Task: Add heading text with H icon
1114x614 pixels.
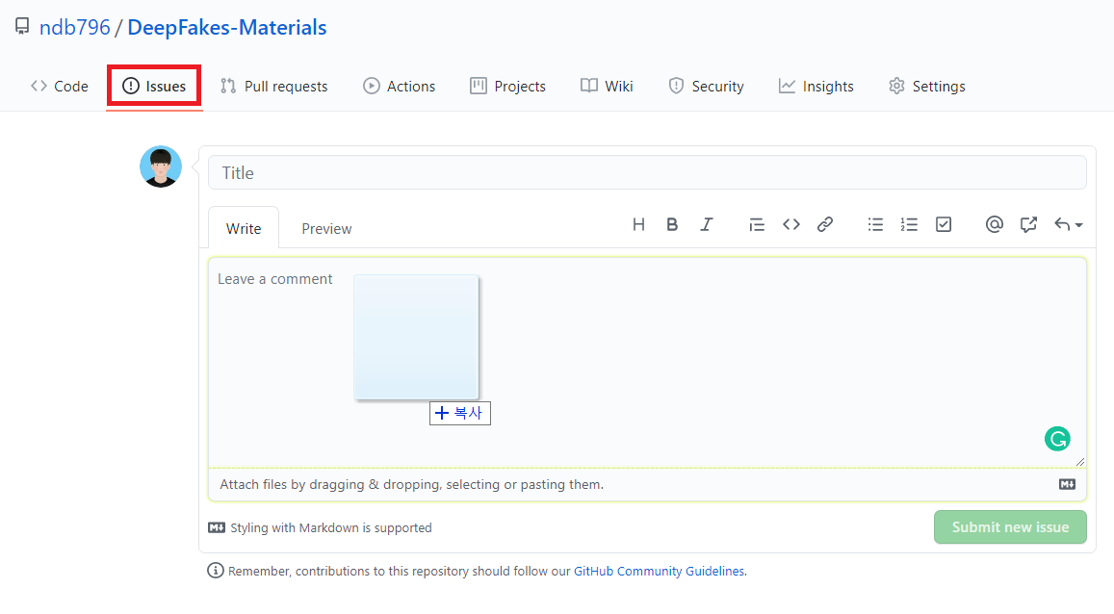Action: pos(638,225)
